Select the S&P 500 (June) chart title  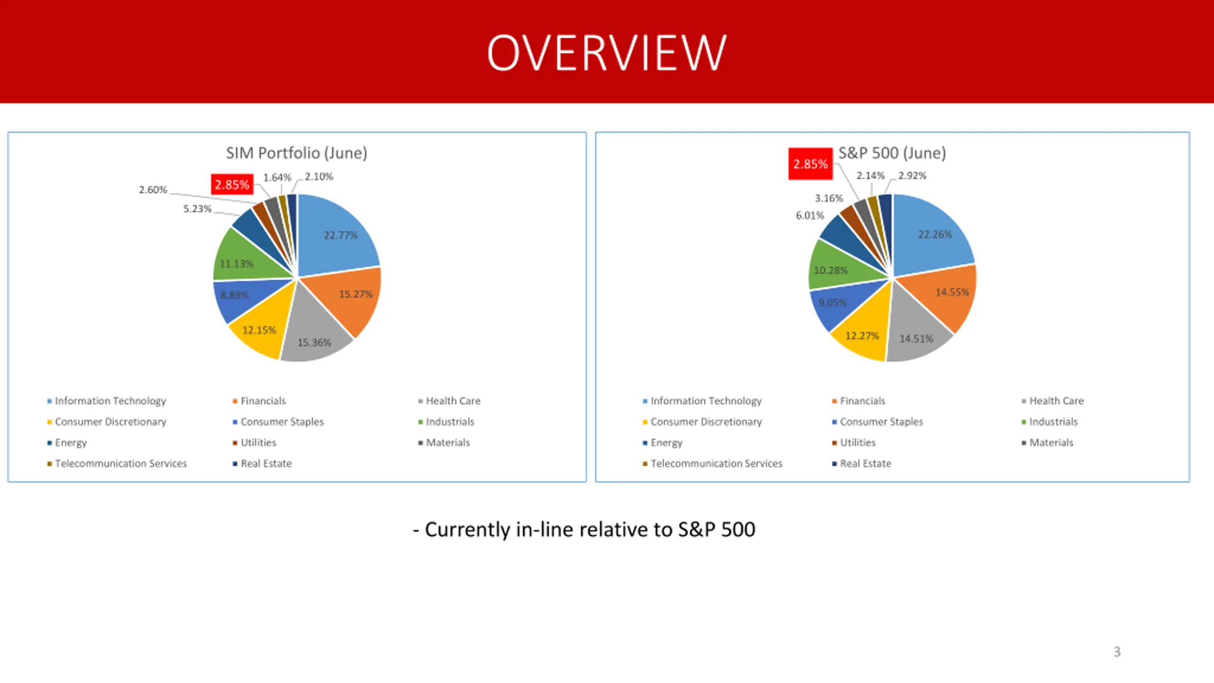[x=892, y=153]
